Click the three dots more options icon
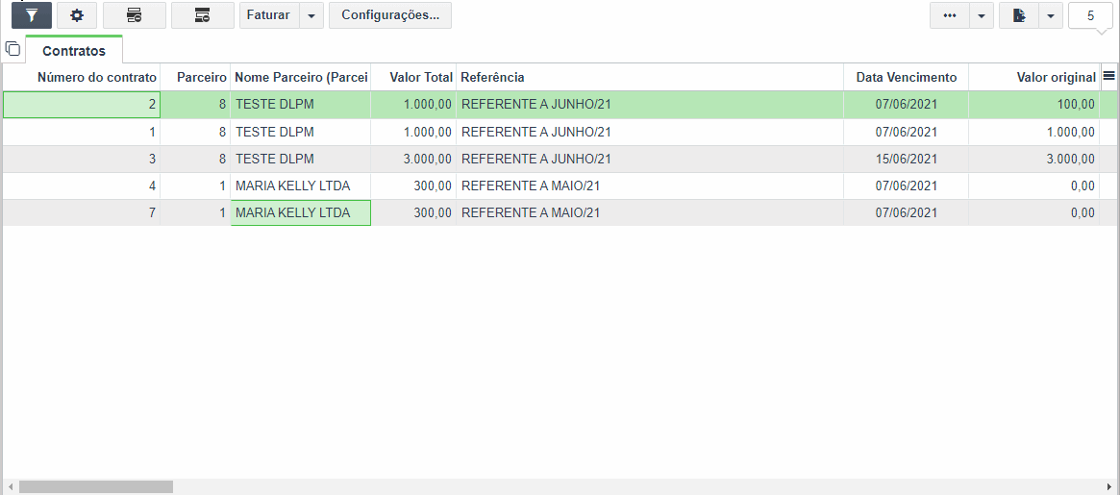The height and width of the screenshot is (495, 1120). click(950, 15)
